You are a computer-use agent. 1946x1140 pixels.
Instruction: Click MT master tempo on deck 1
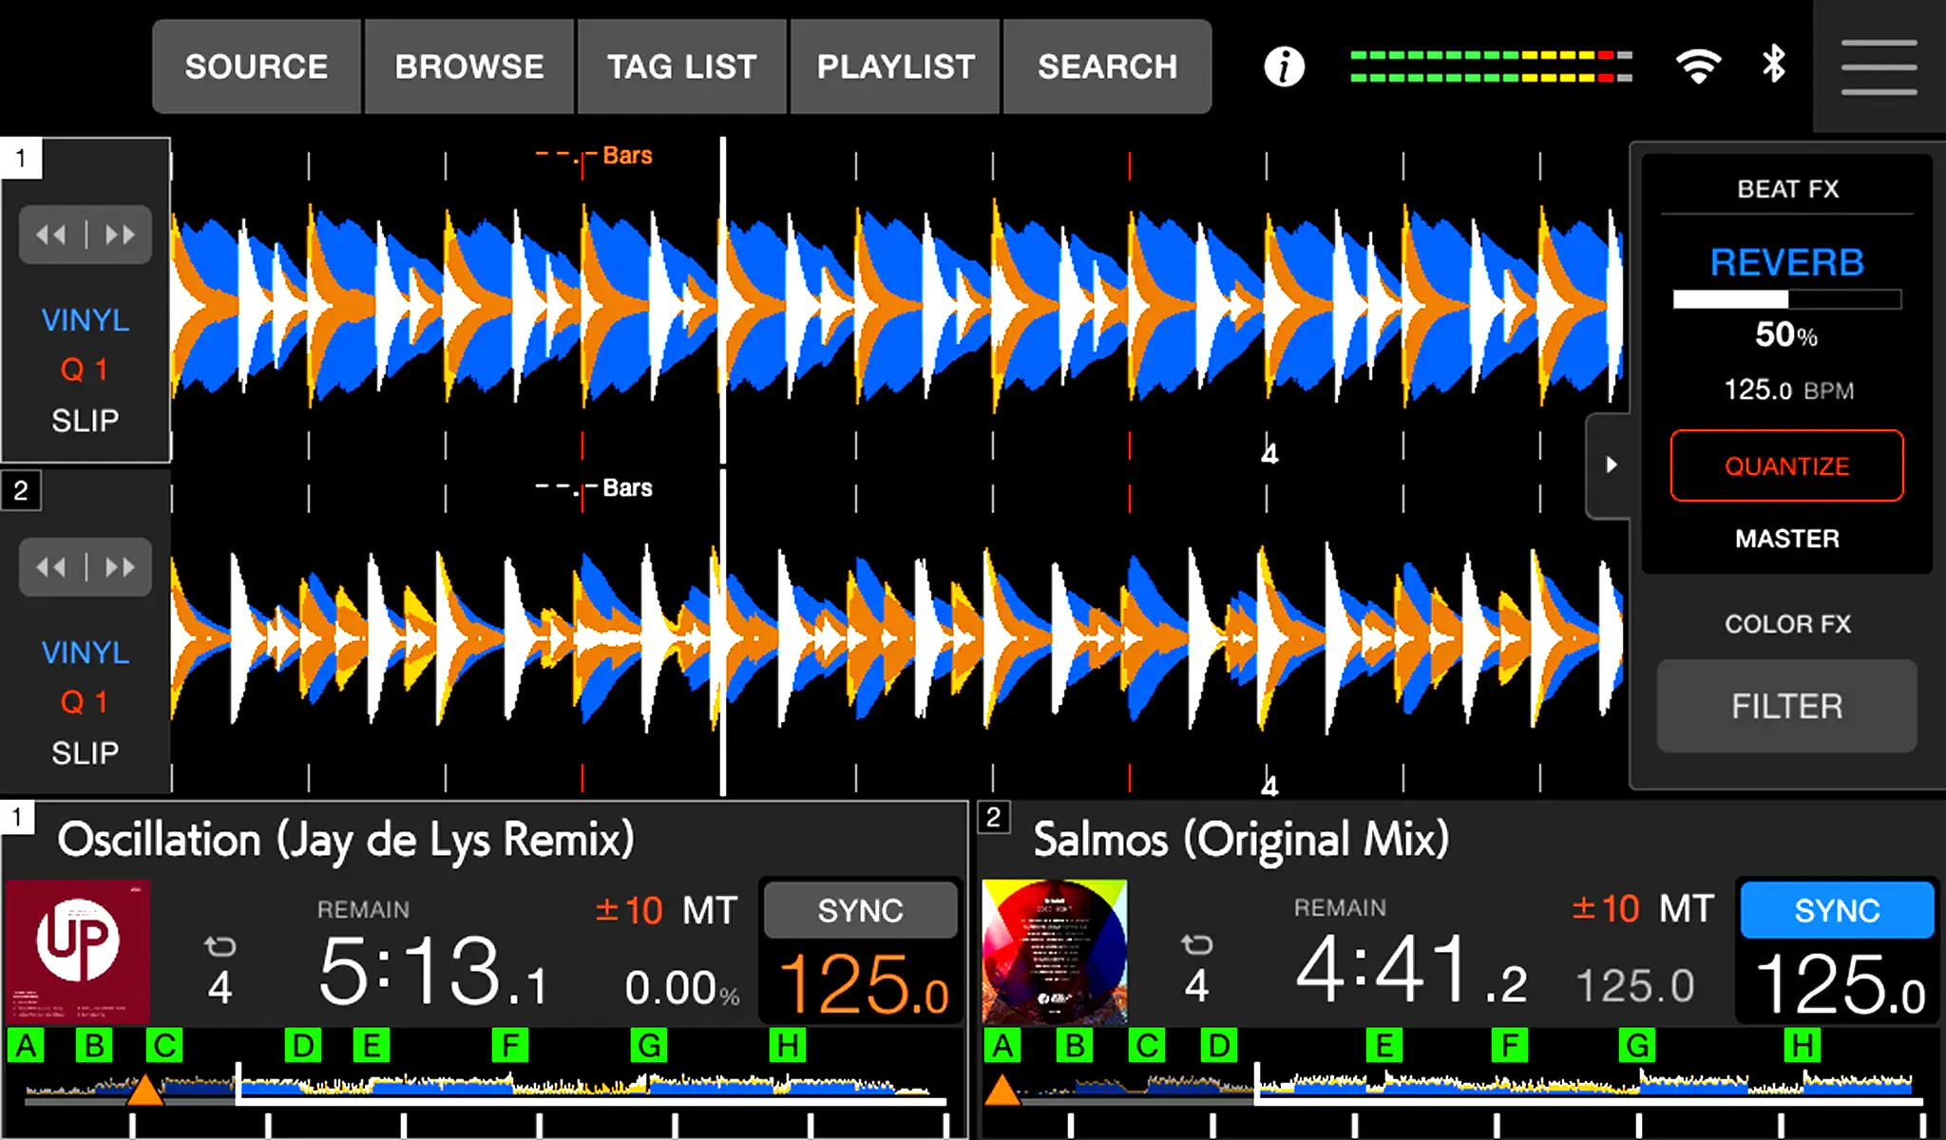point(710,910)
